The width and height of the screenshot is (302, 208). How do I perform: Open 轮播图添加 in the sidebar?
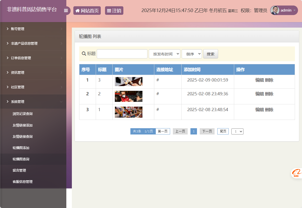tap(21, 148)
